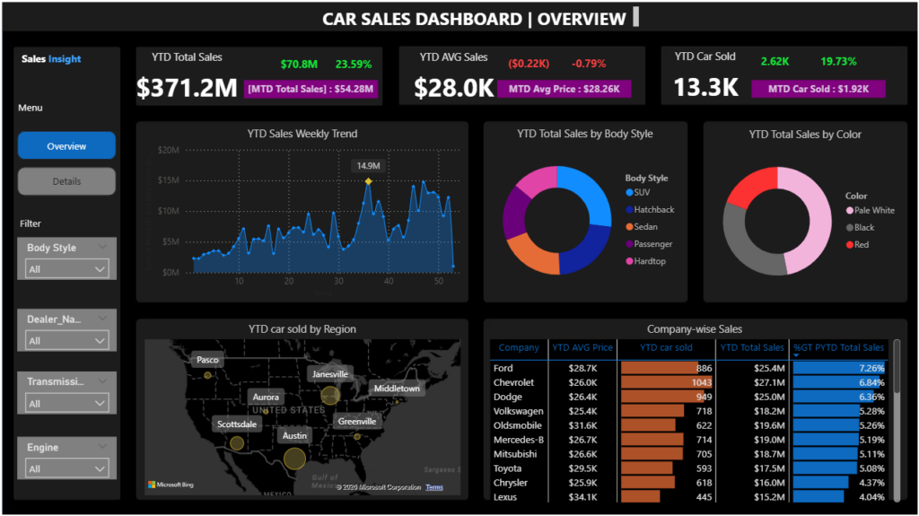Select Red in the Color legend
919x516 pixels.
857,244
